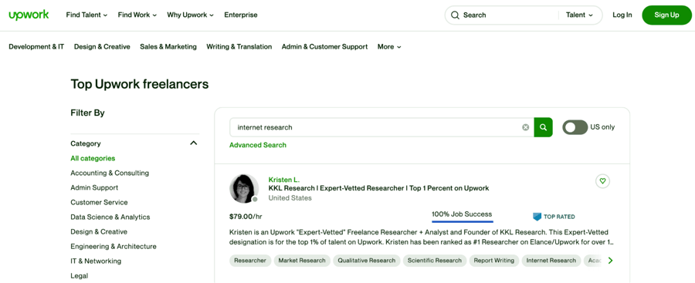Open the Talent search type dropdown
Viewport: 695px width, 283px height.
(x=579, y=15)
